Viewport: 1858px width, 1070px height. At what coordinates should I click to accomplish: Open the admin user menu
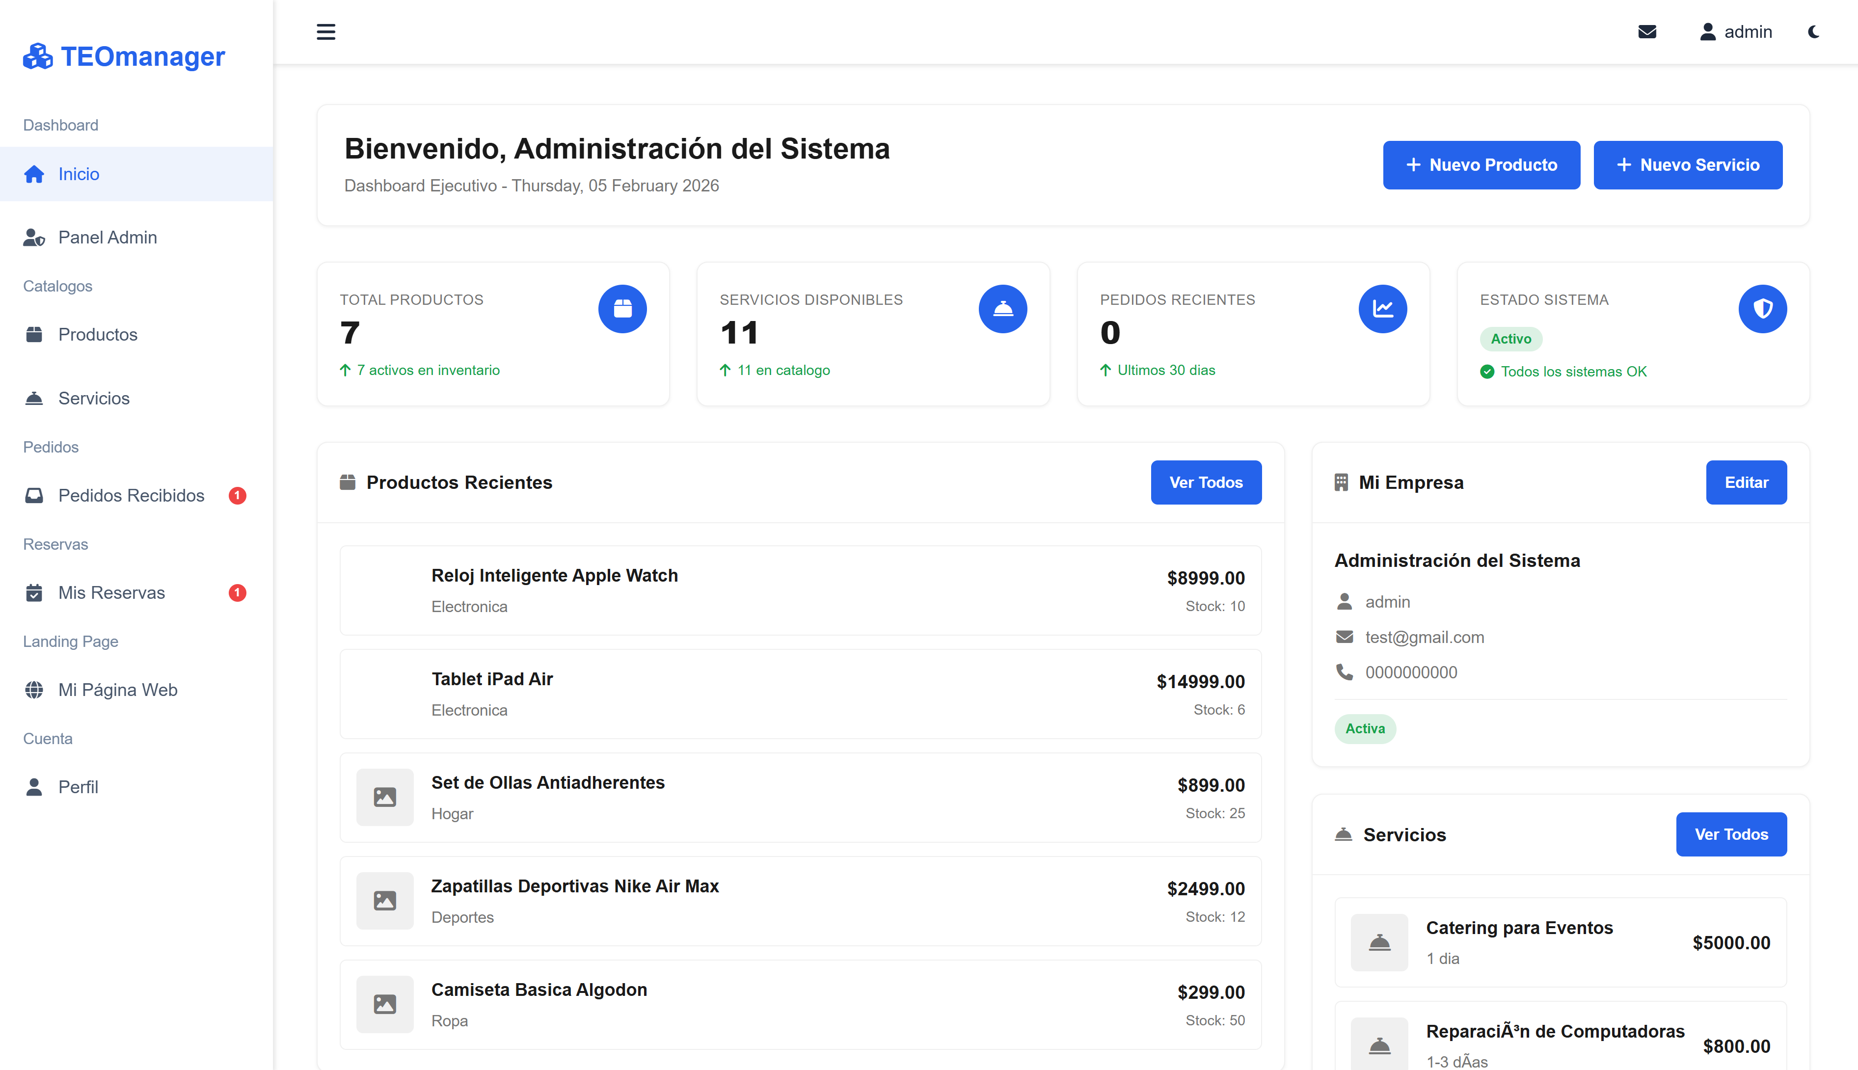(x=1735, y=31)
